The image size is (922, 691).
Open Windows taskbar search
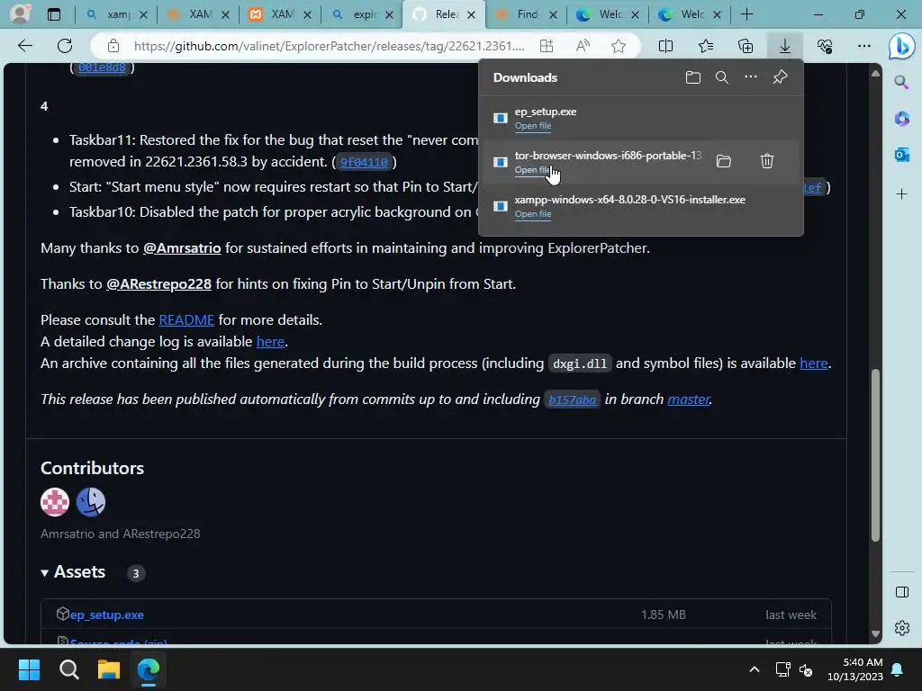pyautogui.click(x=68, y=669)
